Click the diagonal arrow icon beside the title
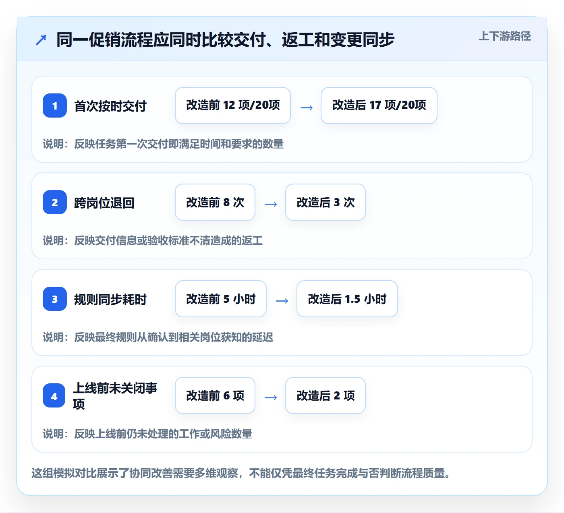Viewport: 564px width, 513px height. (41, 40)
